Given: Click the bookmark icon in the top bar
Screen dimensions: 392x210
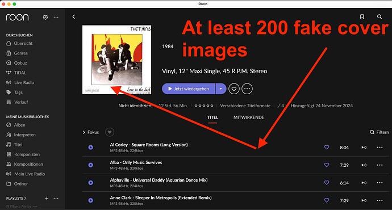Looking at the screenshot, I should point(362,16).
